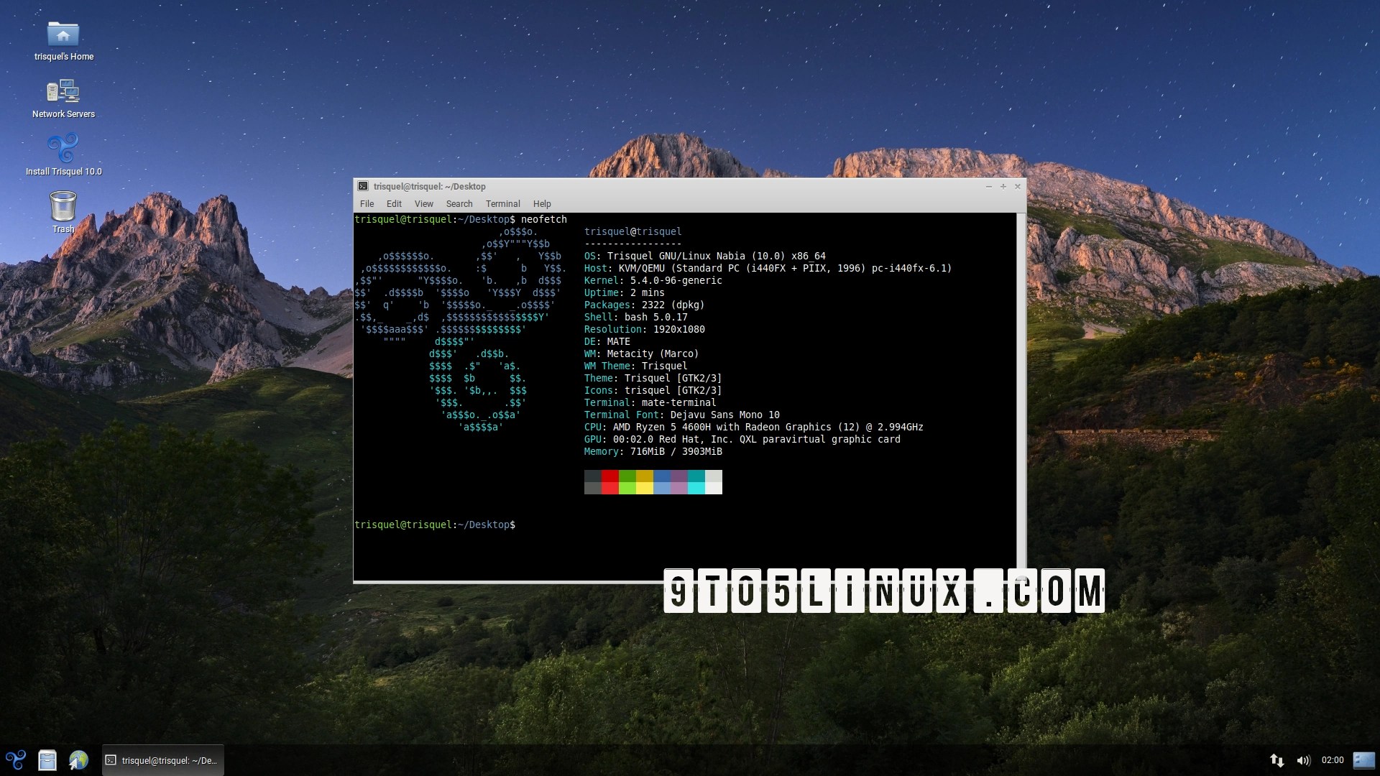Click the red swatch in the neofetch palette
The image size is (1380, 776).
click(x=609, y=476)
